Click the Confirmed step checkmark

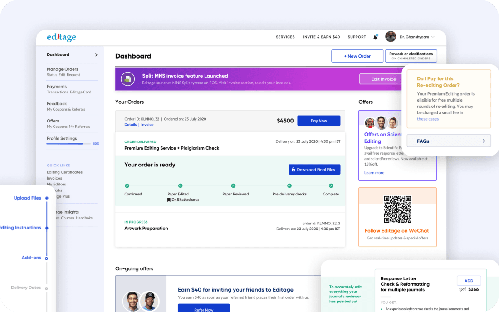tap(127, 186)
